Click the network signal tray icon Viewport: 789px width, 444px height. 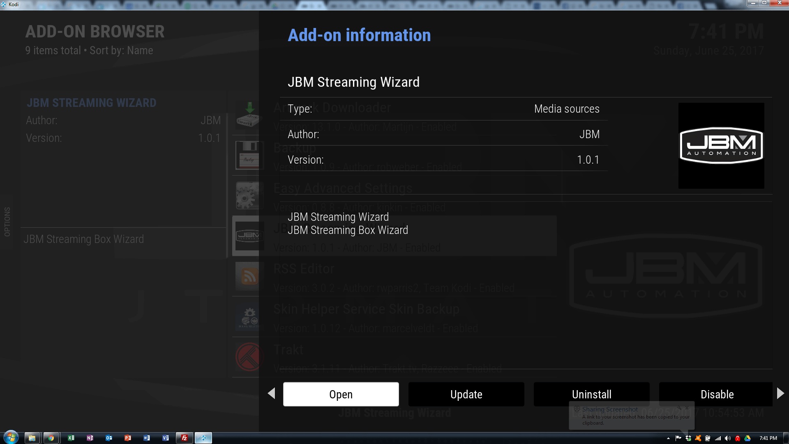click(718, 438)
